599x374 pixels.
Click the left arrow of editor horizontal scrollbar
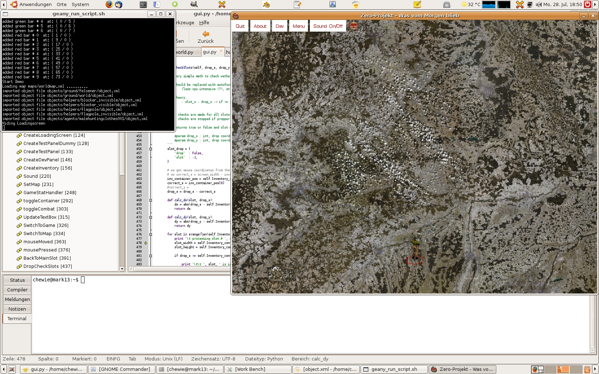(131, 269)
